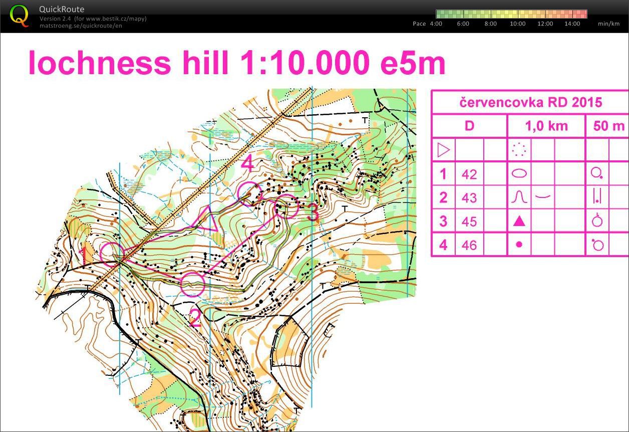Select control code "42" in the table
The image size is (629, 432).
(x=469, y=174)
